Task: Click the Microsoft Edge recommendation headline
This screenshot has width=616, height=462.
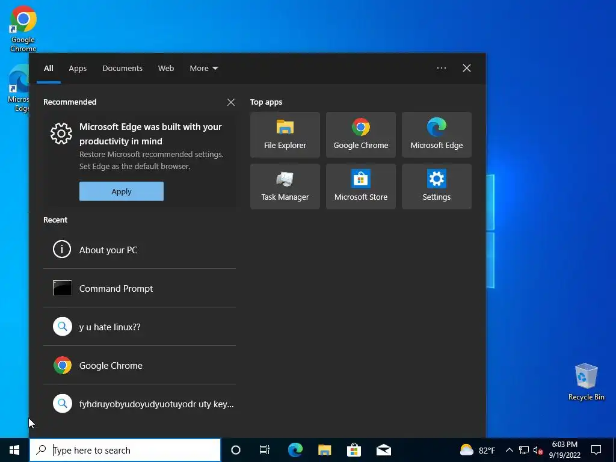Action: coord(150,134)
